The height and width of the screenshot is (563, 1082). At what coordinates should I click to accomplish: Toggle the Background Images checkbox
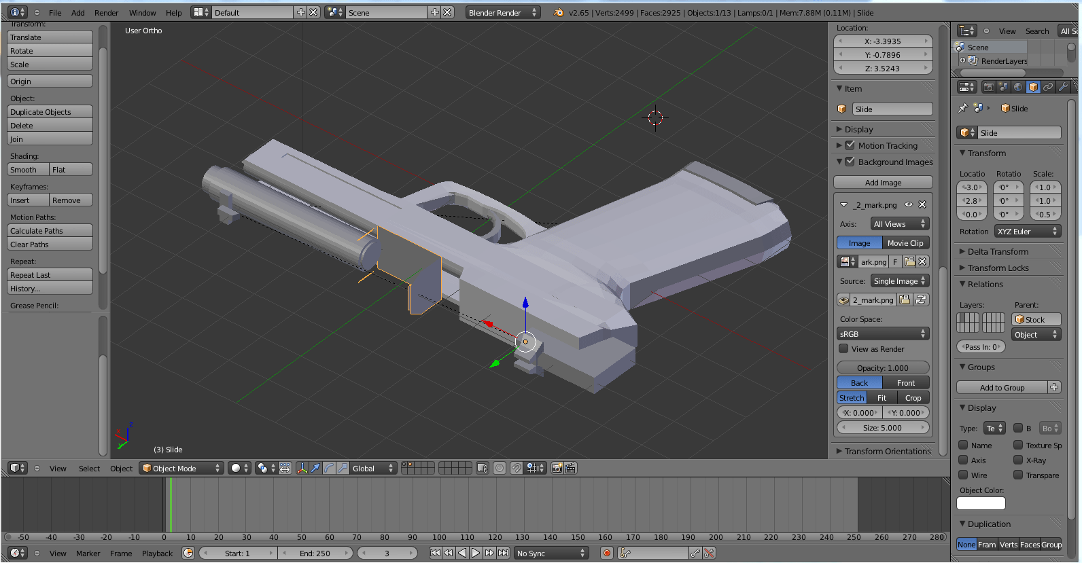coord(850,161)
